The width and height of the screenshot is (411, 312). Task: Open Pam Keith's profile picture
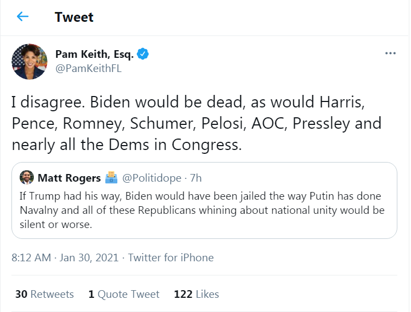pyautogui.click(x=29, y=62)
